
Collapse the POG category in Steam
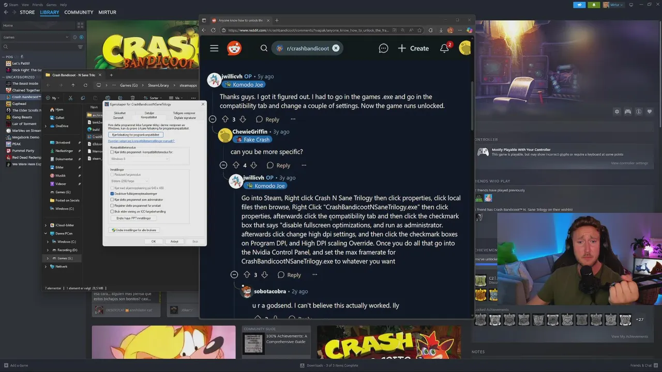coord(4,57)
